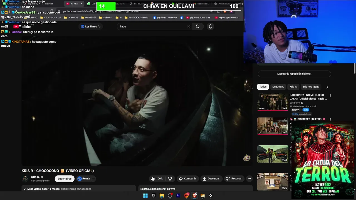Like the Chococono video
The image size is (356, 200).
pyautogui.click(x=157, y=179)
